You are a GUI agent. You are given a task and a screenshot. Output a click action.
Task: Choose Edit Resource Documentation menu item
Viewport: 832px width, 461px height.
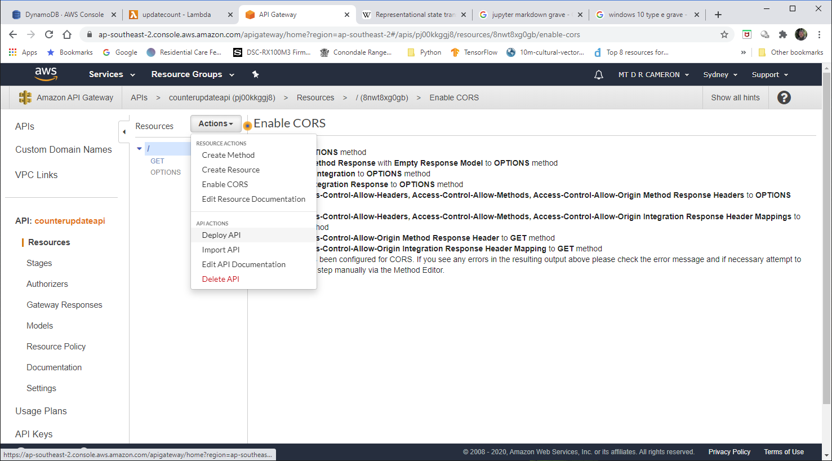click(x=253, y=199)
